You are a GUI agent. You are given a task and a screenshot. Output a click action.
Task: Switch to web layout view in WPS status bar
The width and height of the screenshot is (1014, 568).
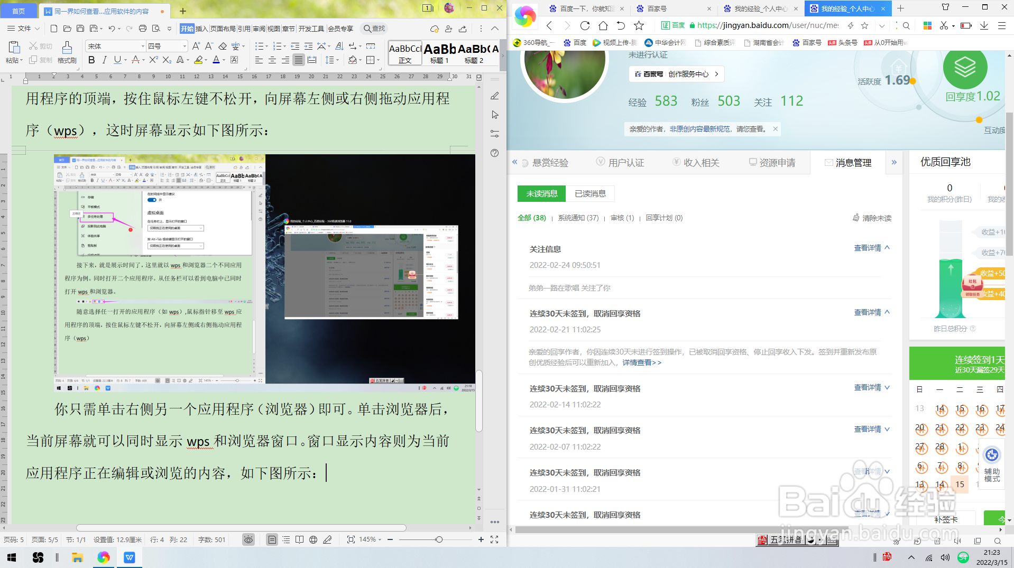[x=314, y=539]
